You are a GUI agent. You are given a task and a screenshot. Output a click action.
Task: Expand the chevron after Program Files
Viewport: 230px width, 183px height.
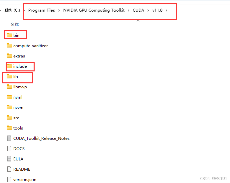coord(59,10)
